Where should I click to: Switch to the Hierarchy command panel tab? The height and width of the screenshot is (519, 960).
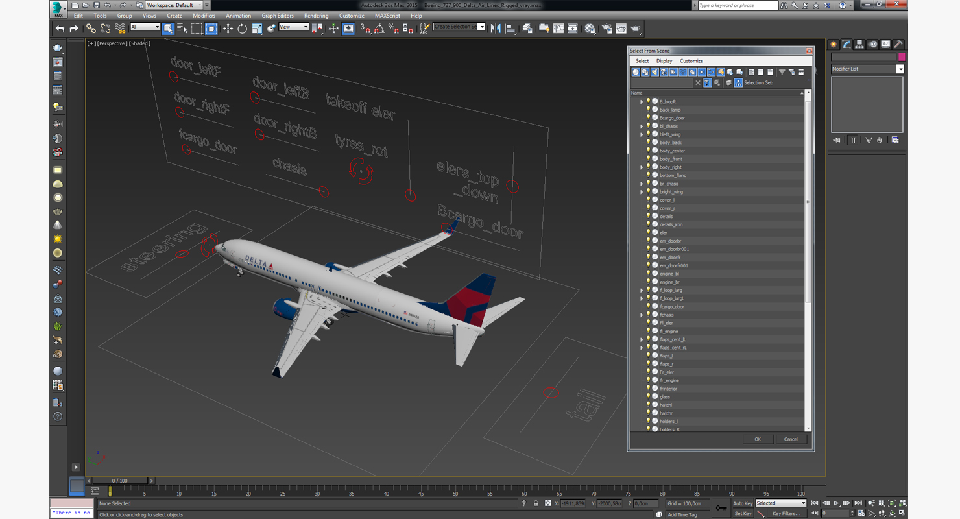pos(859,44)
